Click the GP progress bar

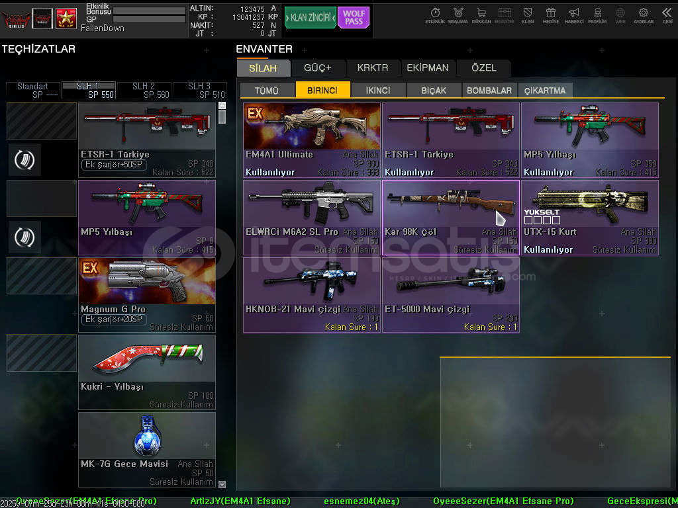point(149,19)
